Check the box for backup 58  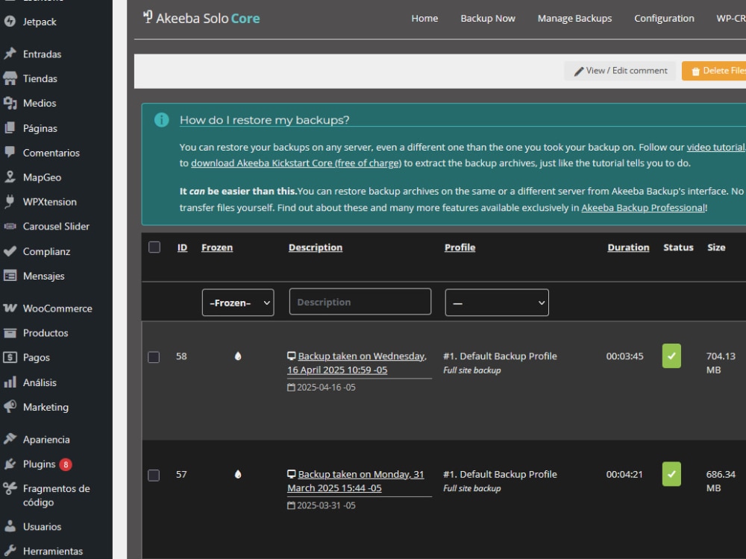click(154, 357)
